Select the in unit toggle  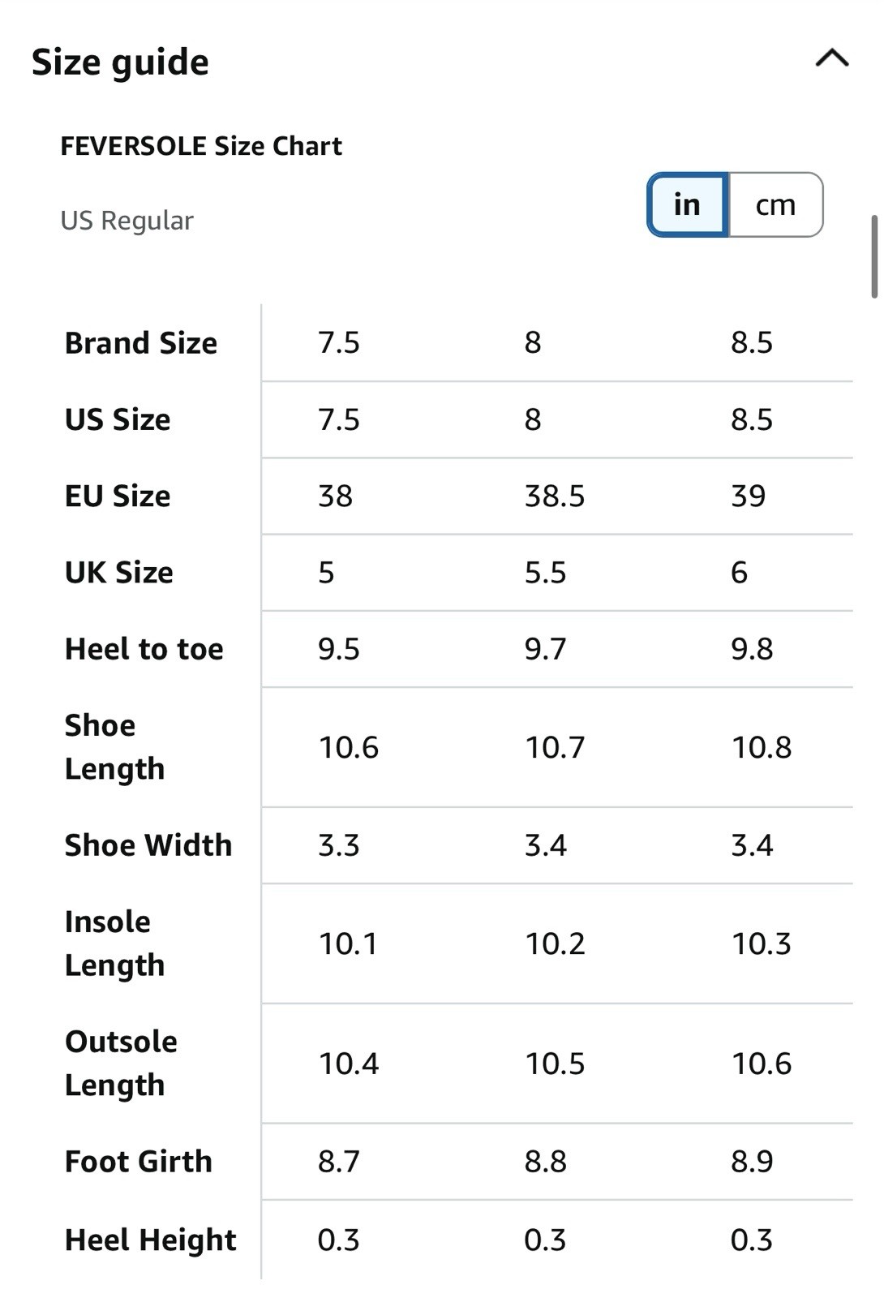coord(687,204)
